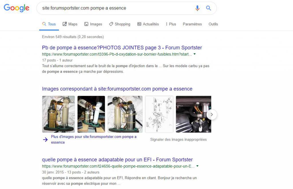Click the blue magnifier search button
This screenshot has height=189, width=293.
click(x=209, y=8)
